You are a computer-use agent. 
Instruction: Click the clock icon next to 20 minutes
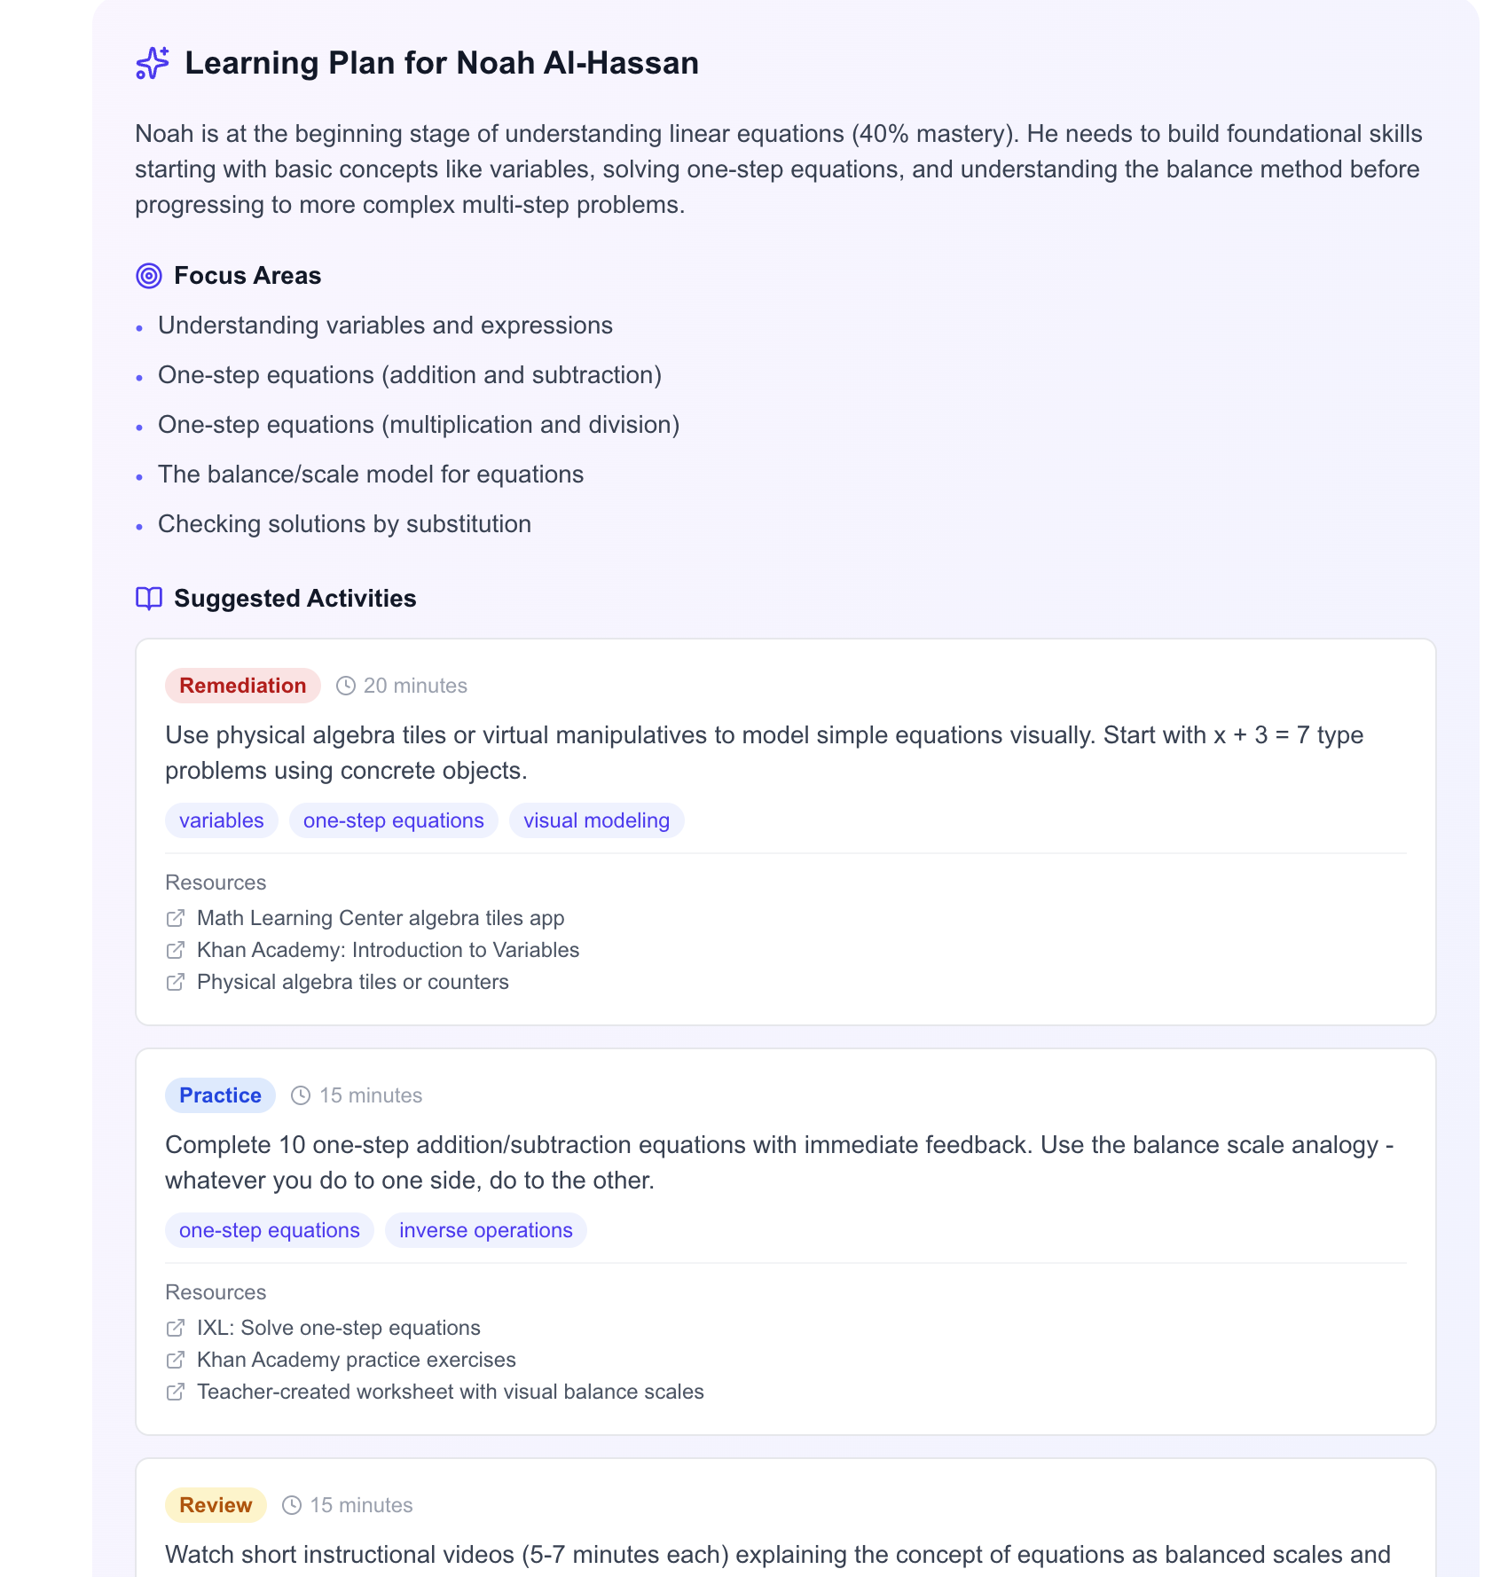346,686
